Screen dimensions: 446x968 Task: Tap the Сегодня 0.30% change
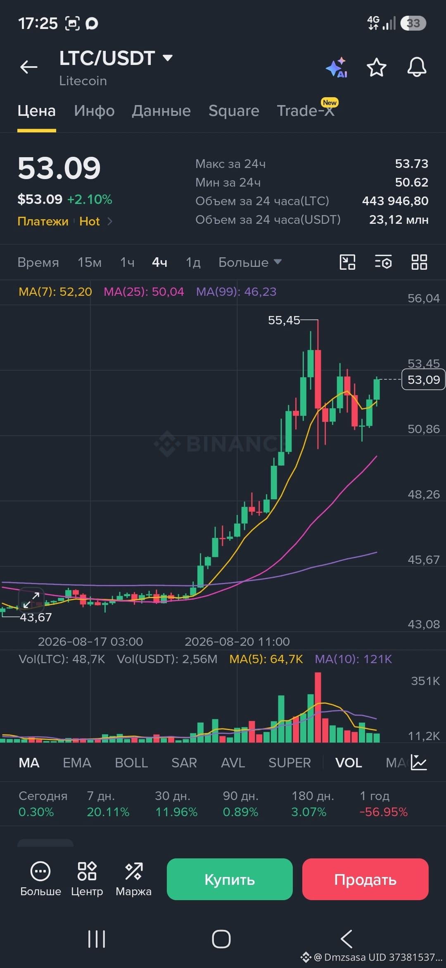click(43, 804)
